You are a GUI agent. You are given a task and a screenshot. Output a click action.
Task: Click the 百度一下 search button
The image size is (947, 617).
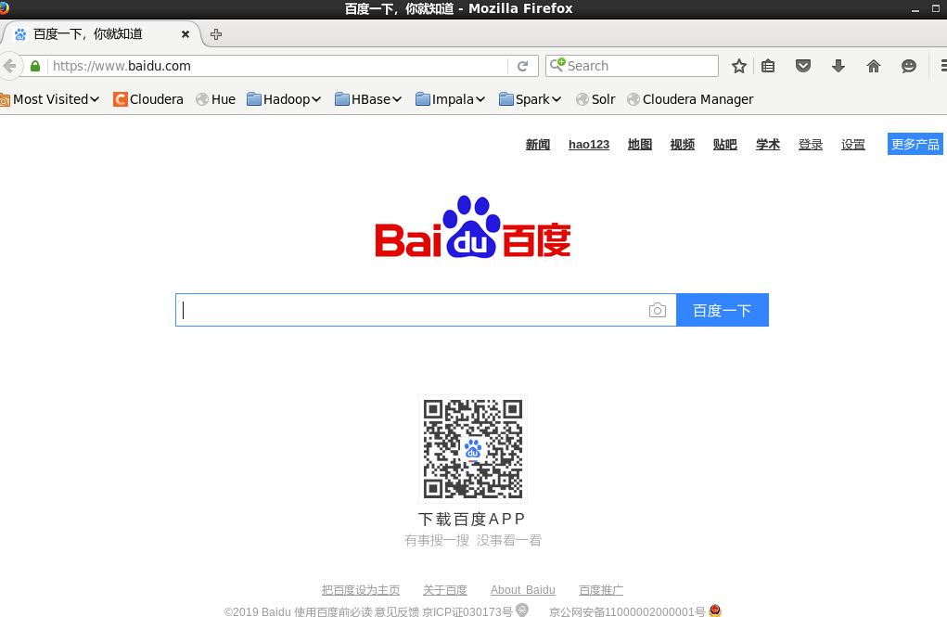pos(723,310)
